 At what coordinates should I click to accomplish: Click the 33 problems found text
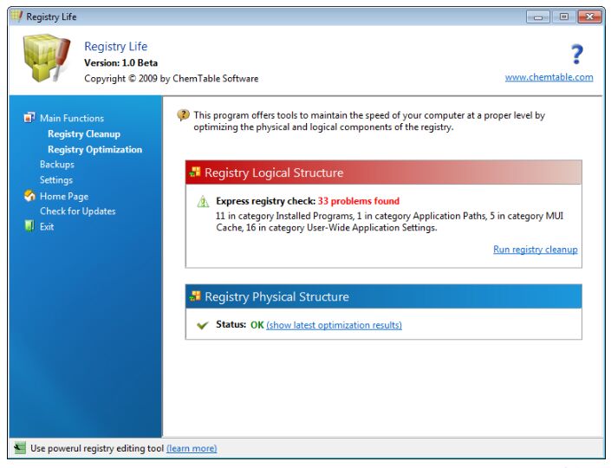(x=359, y=201)
